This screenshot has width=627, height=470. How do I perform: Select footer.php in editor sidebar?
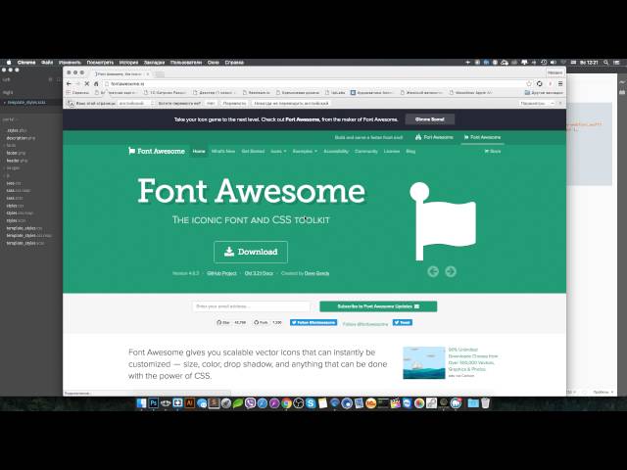pyautogui.click(x=16, y=153)
